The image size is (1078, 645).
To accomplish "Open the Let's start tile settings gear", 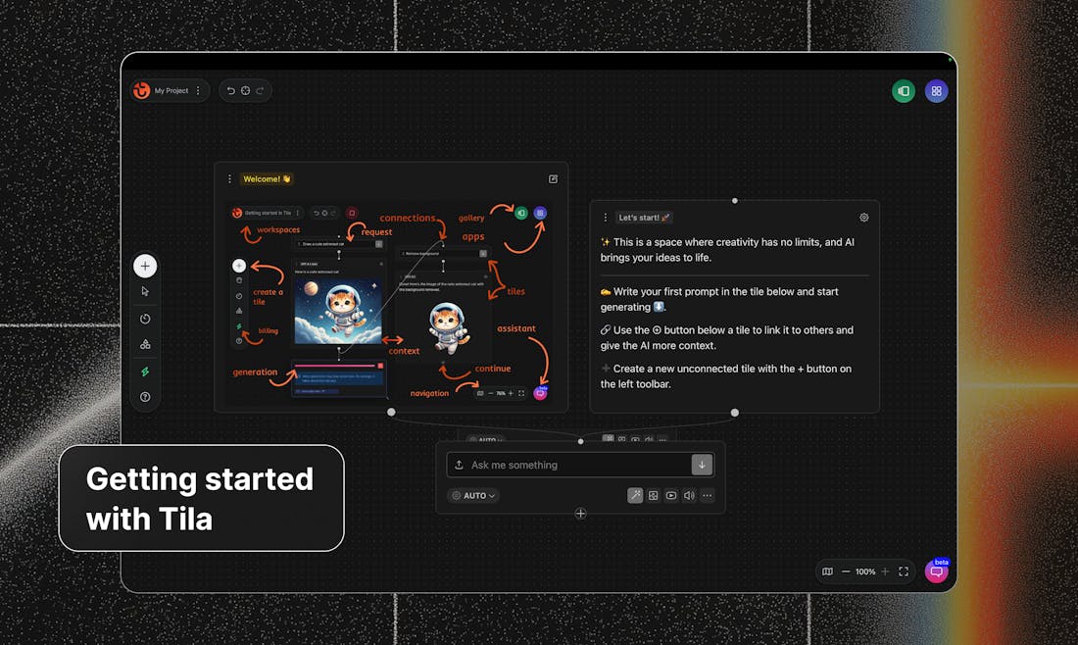I will click(x=864, y=218).
